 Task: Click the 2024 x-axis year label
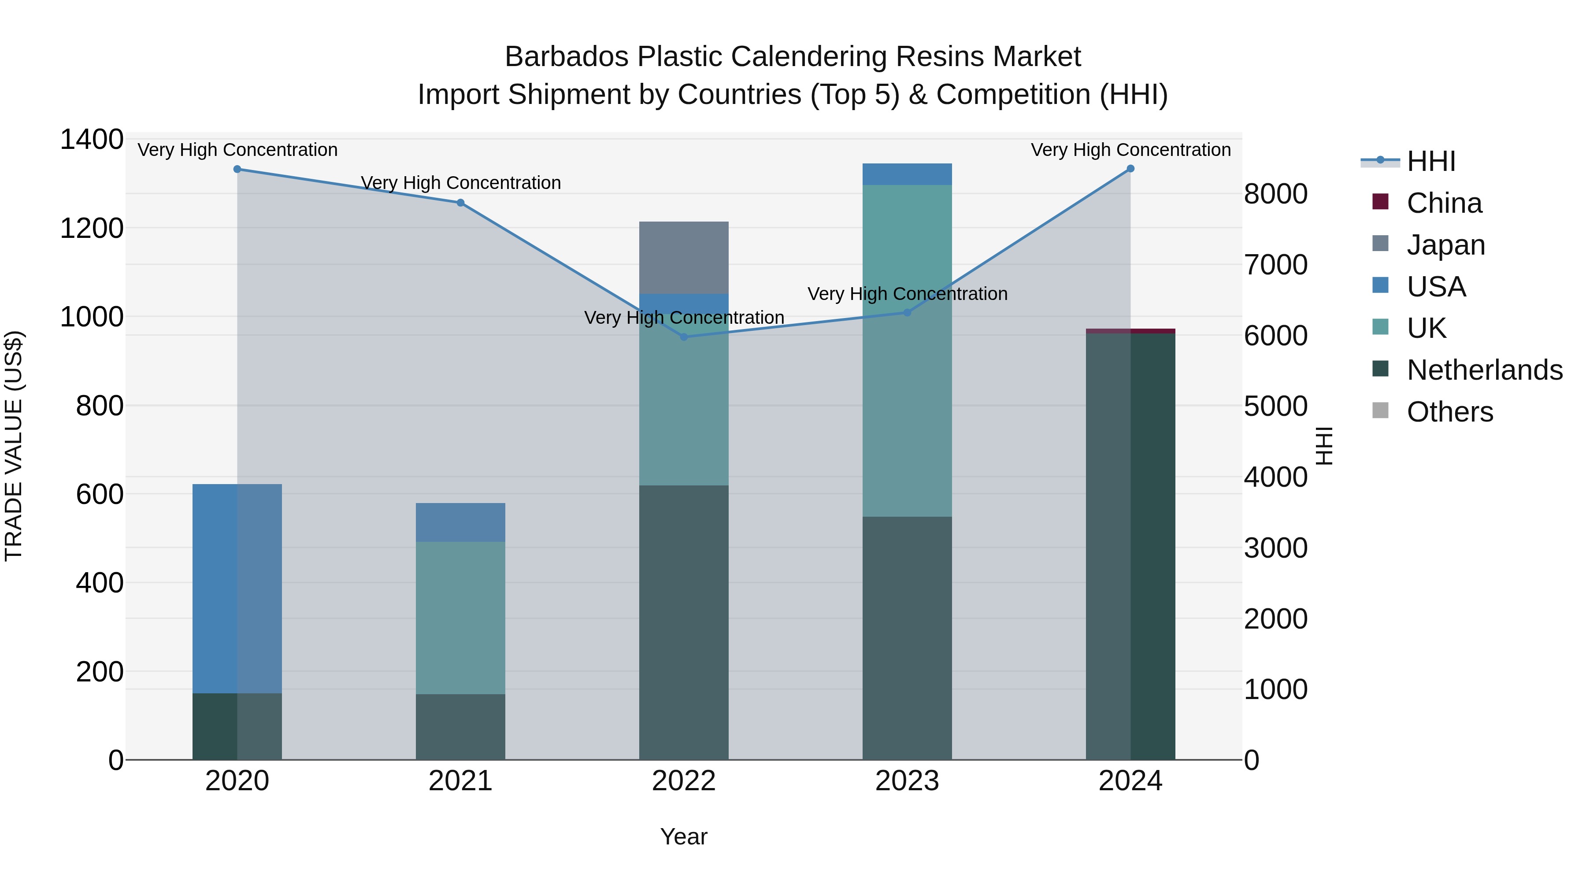[1130, 781]
